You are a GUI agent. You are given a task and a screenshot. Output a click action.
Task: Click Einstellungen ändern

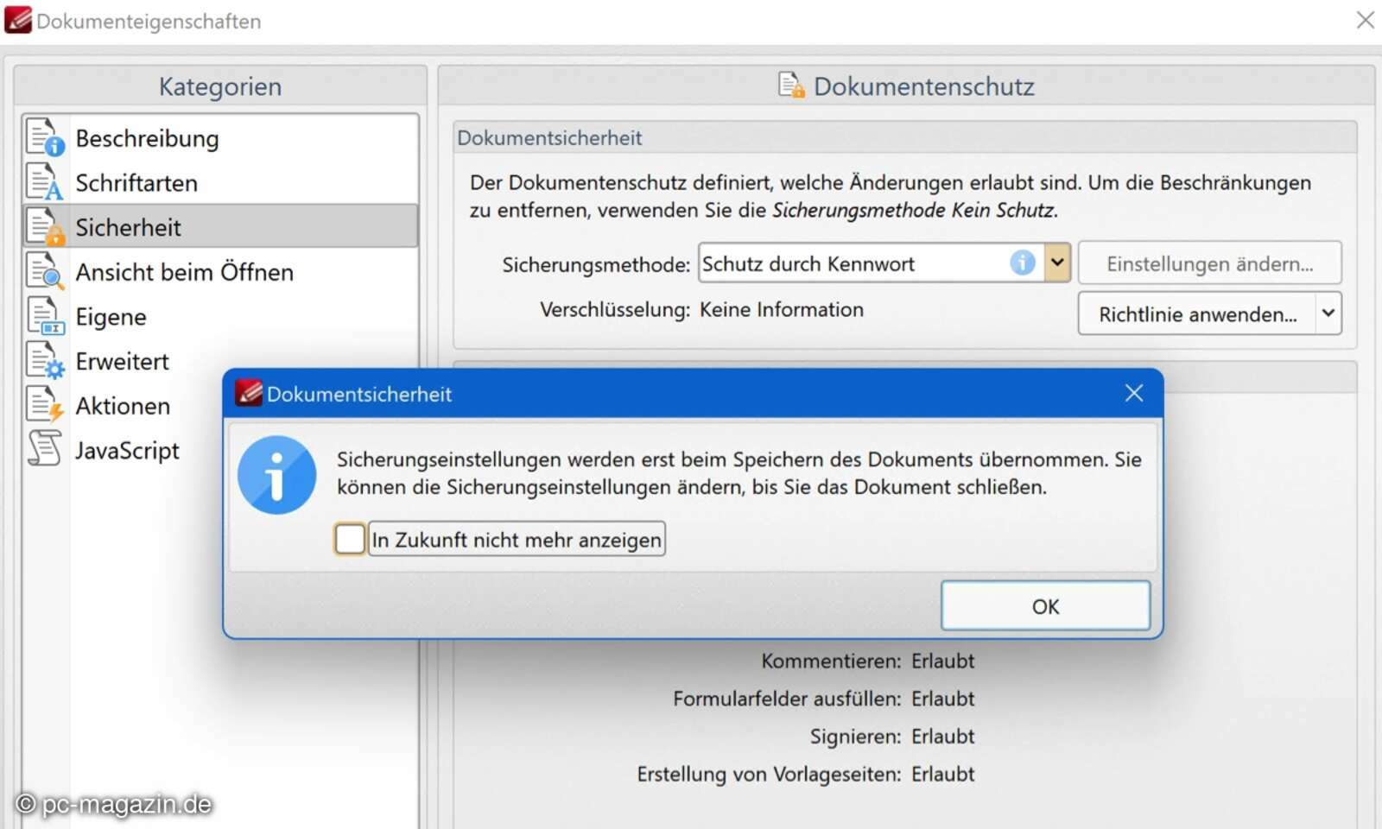(x=1209, y=263)
